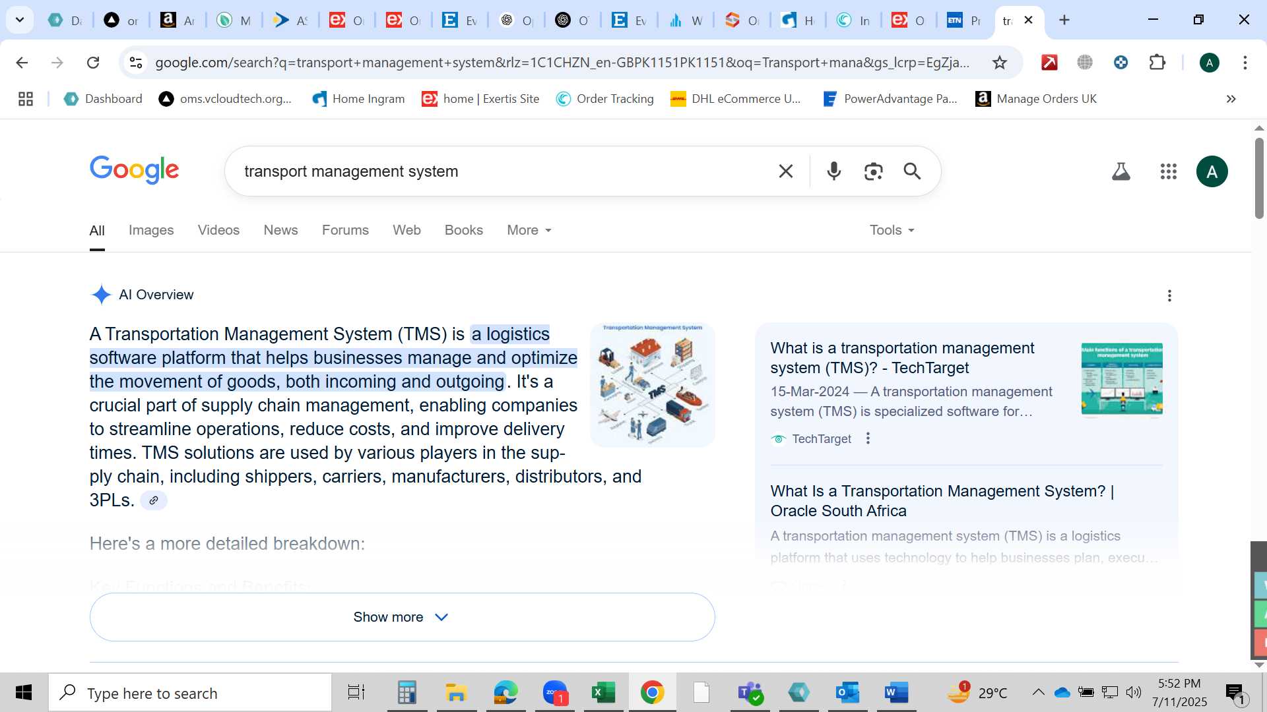The height and width of the screenshot is (712, 1267).
Task: Open the TechTarget TMS article link
Action: click(x=902, y=358)
